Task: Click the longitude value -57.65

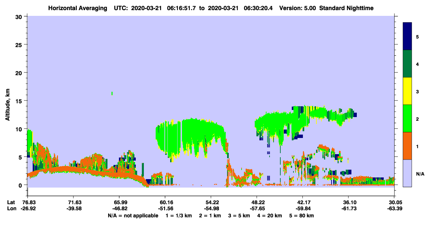Action: click(257, 208)
